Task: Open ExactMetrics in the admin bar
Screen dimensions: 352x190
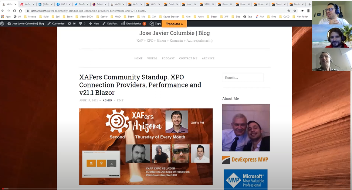Action: [133, 24]
